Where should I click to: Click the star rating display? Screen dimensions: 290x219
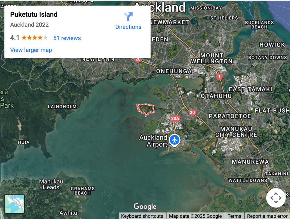coord(35,38)
